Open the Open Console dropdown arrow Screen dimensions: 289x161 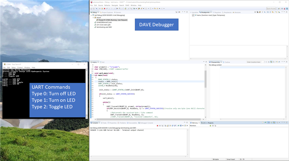pyautogui.click(x=187, y=126)
